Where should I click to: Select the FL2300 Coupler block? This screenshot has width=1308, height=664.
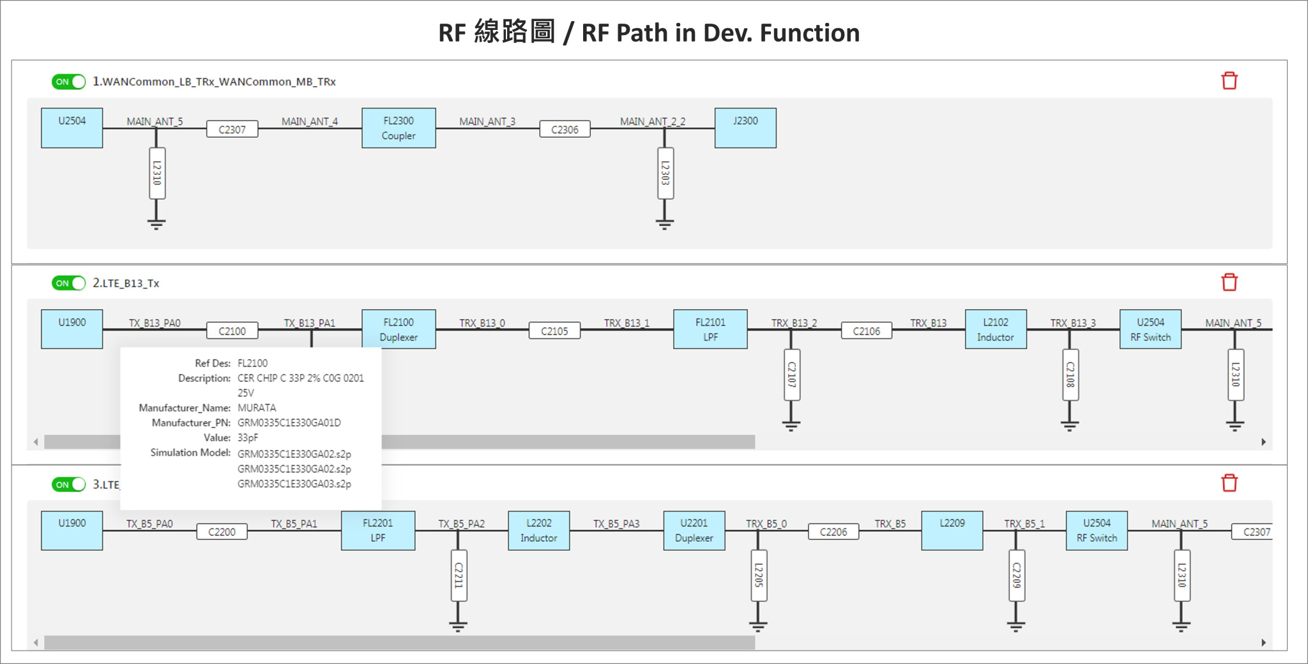(x=399, y=128)
